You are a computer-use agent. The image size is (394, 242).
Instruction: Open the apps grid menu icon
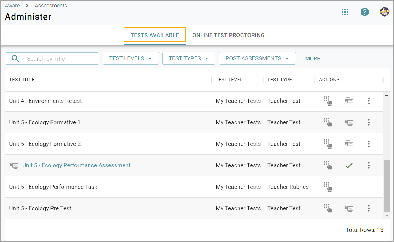345,12
